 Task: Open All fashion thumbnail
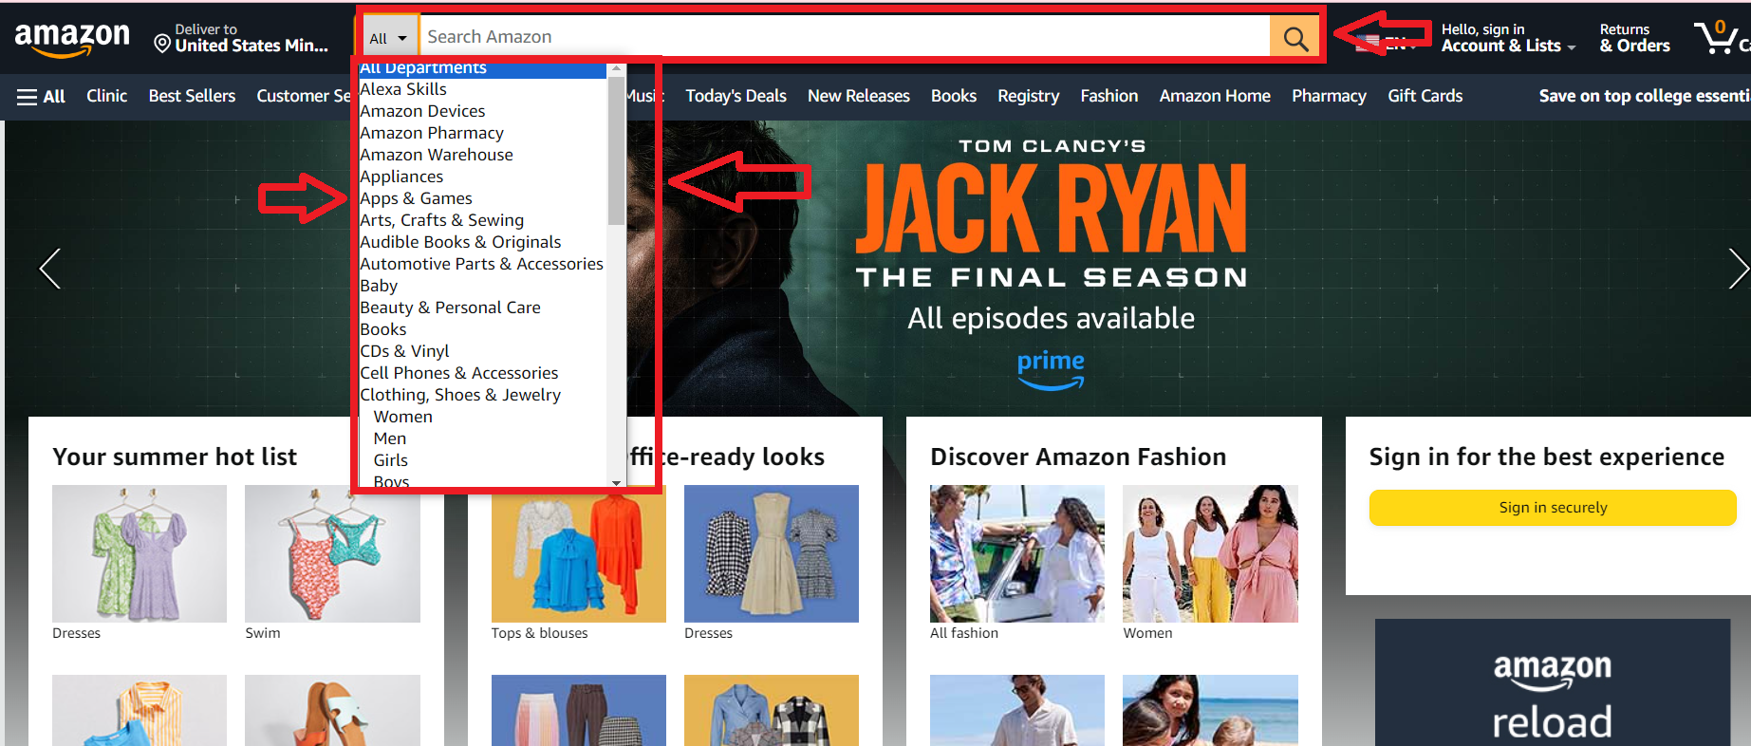[x=1017, y=553]
